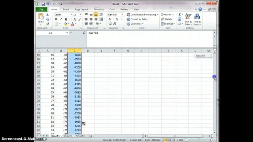The width and height of the screenshot is (253, 142).
Task: Open the Calibri font name dropdown
Action: [x=71, y=15]
